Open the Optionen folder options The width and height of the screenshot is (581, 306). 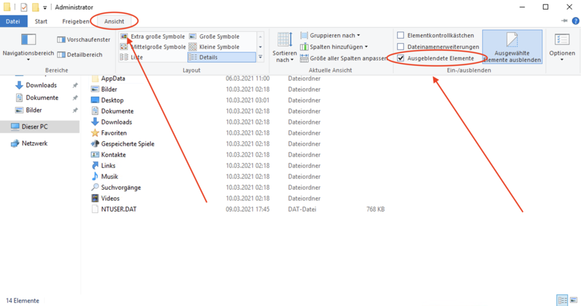click(x=561, y=46)
